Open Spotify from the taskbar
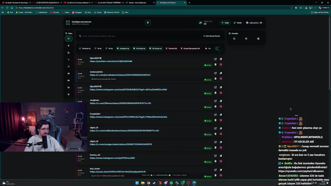 click(171, 183)
